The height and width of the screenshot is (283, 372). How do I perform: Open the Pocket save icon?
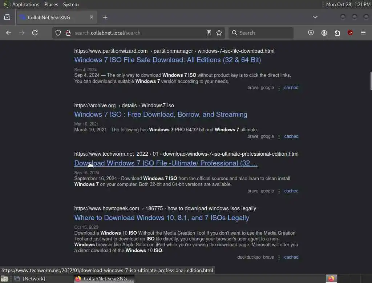(x=311, y=33)
